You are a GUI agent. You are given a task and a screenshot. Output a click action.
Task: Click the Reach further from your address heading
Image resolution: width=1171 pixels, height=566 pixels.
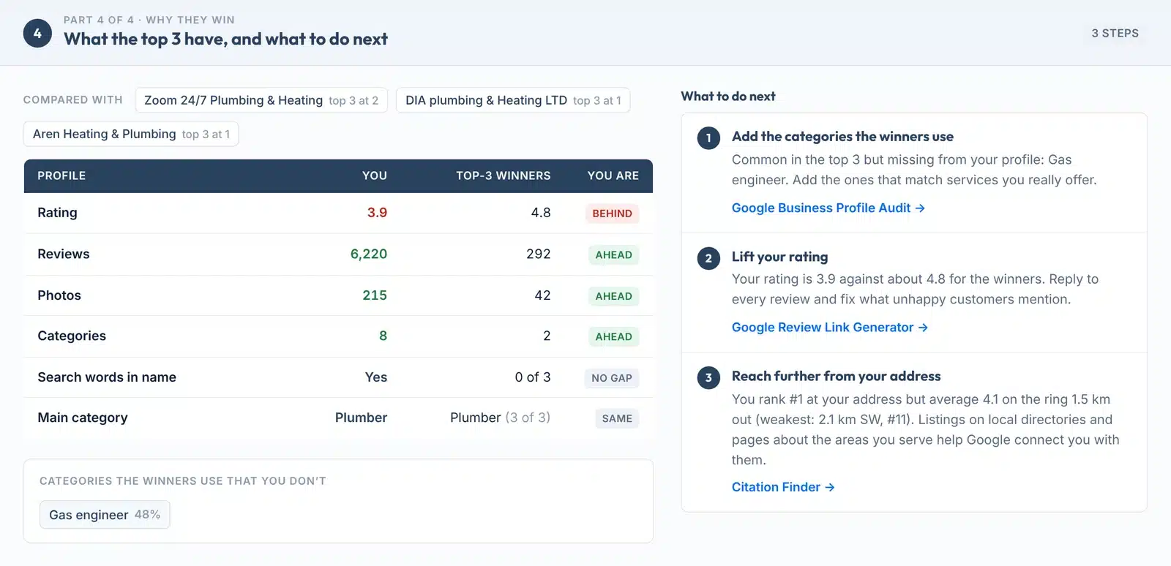(x=837, y=377)
